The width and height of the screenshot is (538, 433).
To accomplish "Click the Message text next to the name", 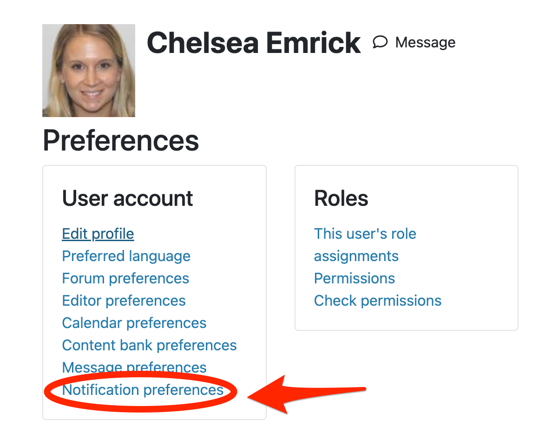I will pos(425,43).
